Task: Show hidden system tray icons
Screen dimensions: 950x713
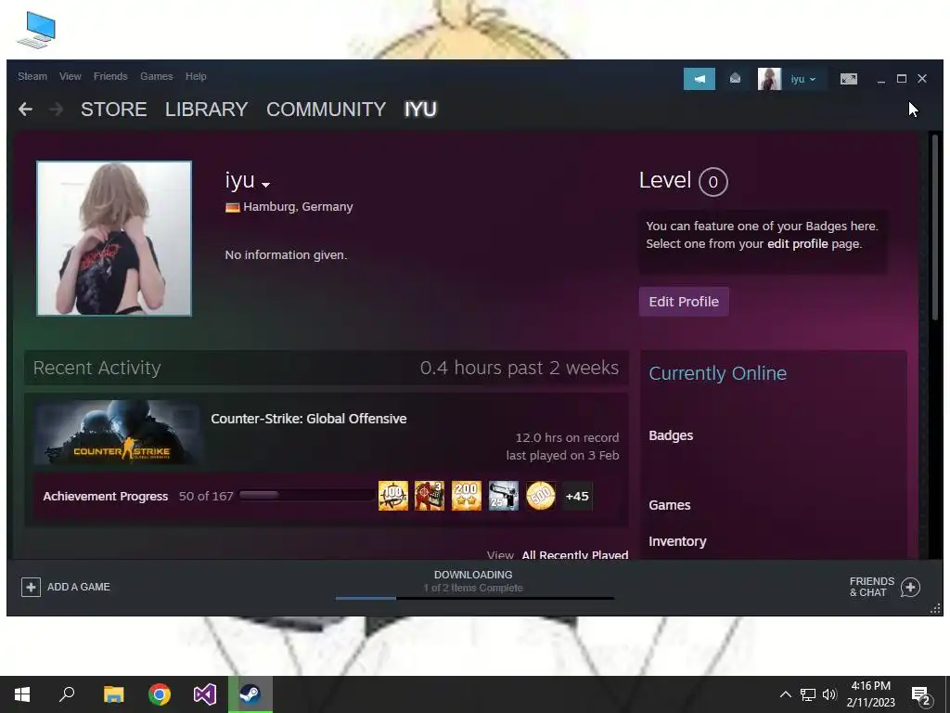Action: [x=785, y=694]
